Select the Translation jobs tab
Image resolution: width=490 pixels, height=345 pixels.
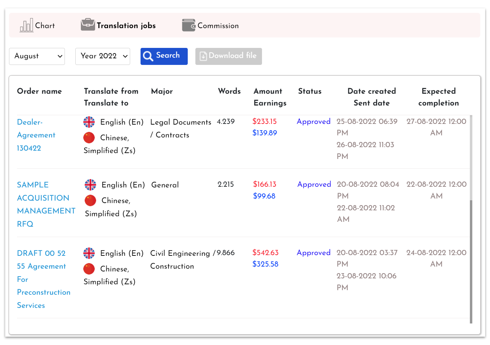click(118, 25)
